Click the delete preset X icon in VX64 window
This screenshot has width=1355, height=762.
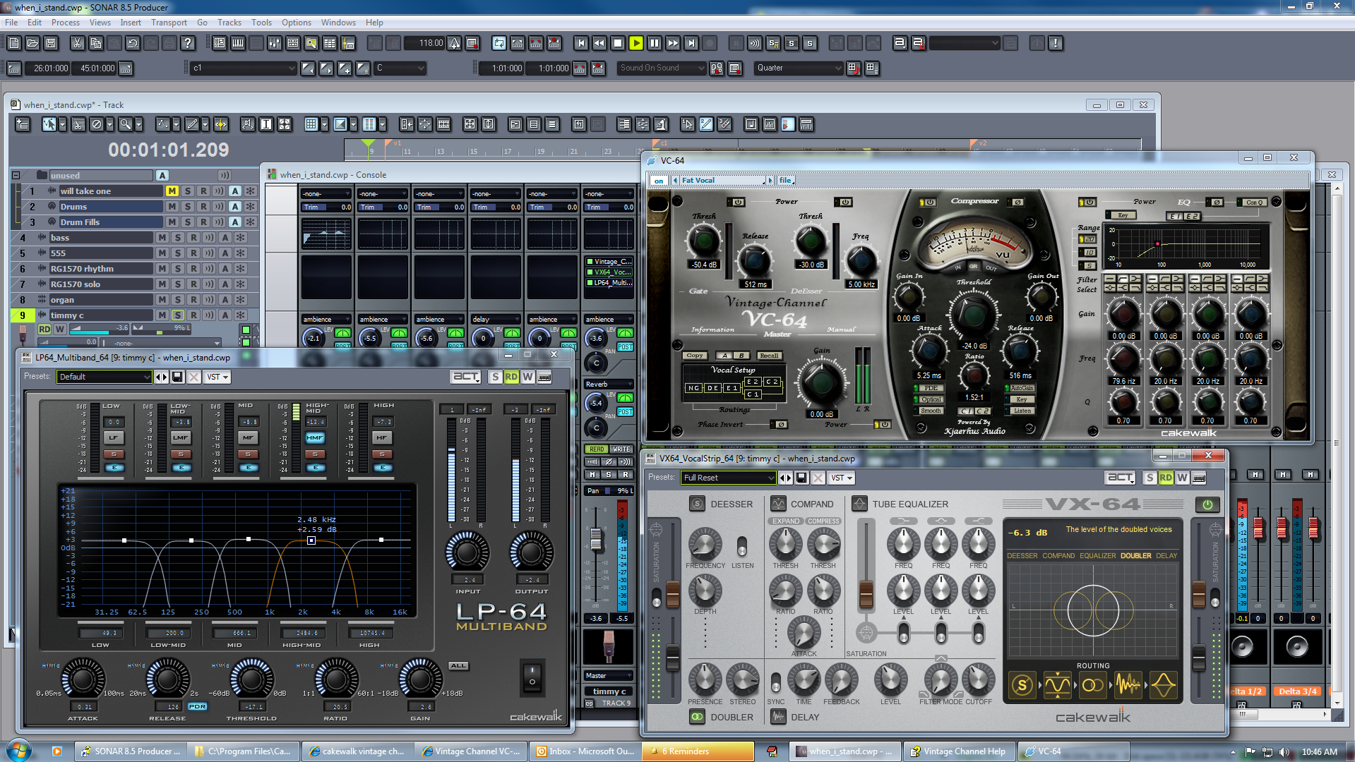[x=818, y=478]
